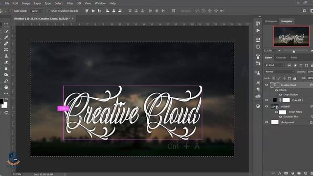Create new group folder icon
Screen dimensions: 313x176
(299, 173)
